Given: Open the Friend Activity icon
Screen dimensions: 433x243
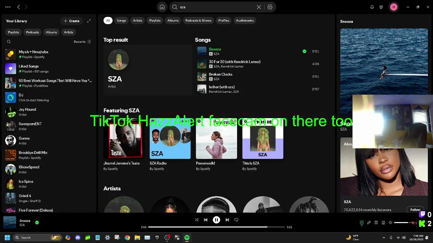Looking at the screenshot, I should [381, 7].
